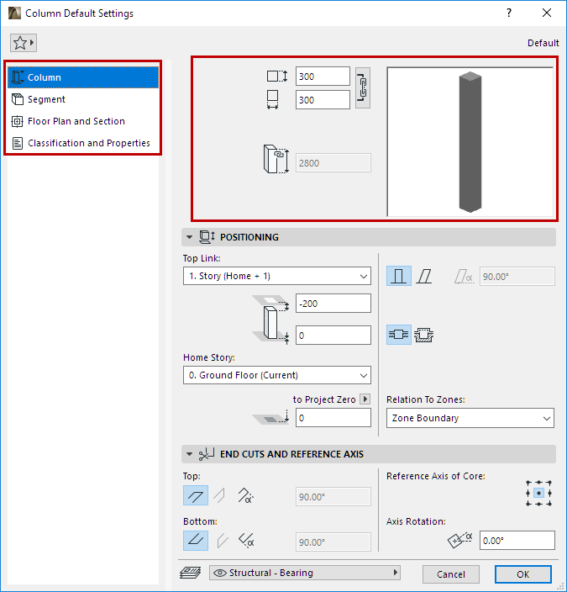Open the to Project Zero reference arrow menu
Viewport: 567px width, 592px height.
(365, 399)
